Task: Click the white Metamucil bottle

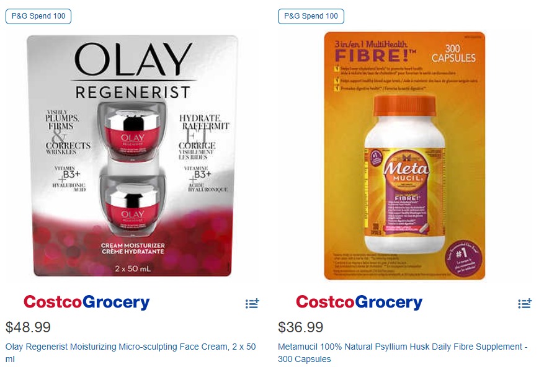Action: [x=404, y=174]
